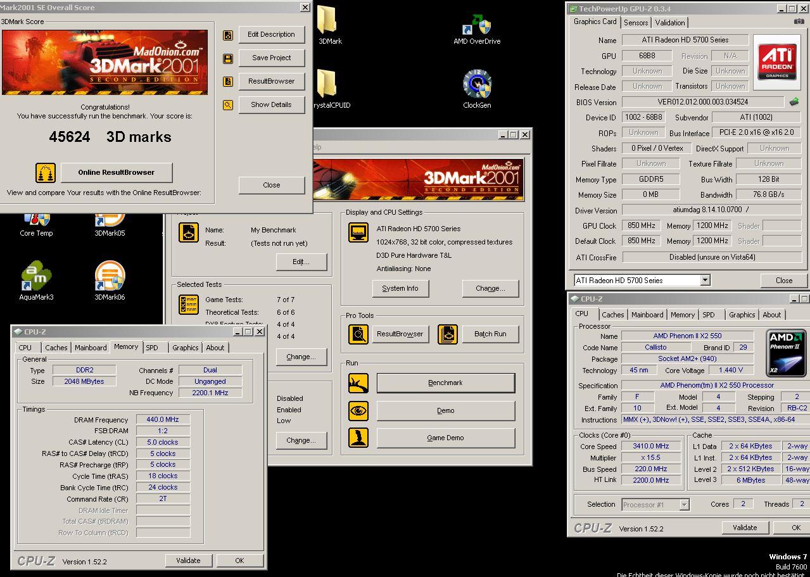The width and height of the screenshot is (810, 577).
Task: Switch to the Sensors tab in GPU-Z
Action: (636, 23)
